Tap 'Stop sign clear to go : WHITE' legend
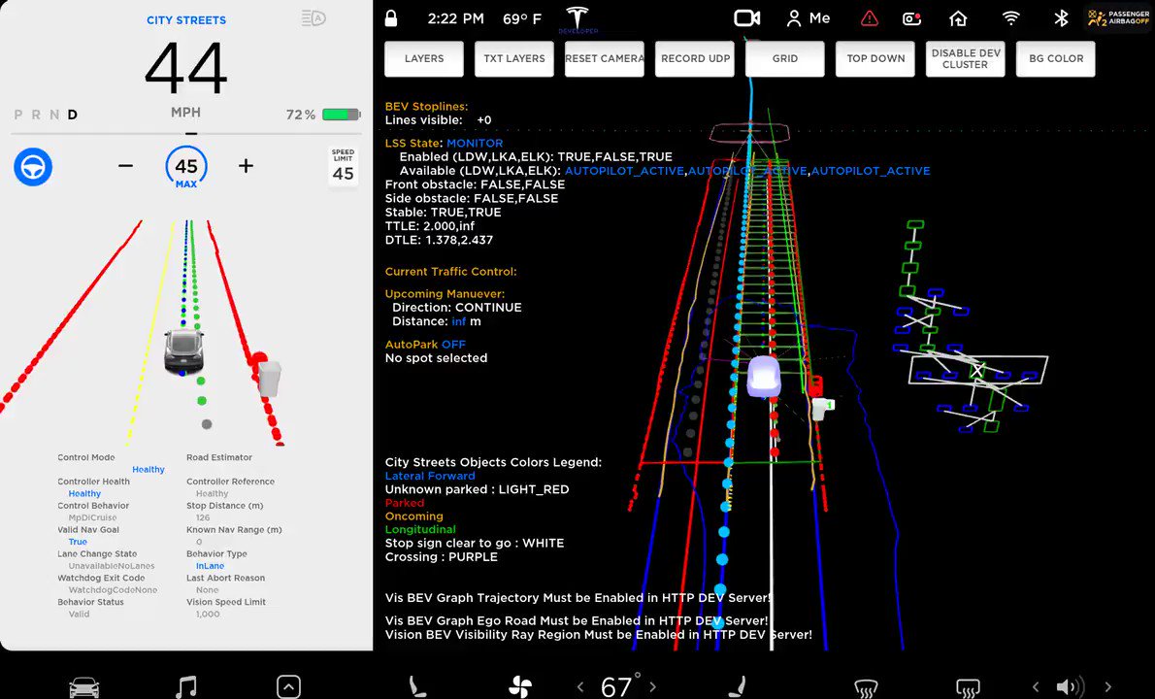This screenshot has height=699, width=1155. (x=475, y=543)
